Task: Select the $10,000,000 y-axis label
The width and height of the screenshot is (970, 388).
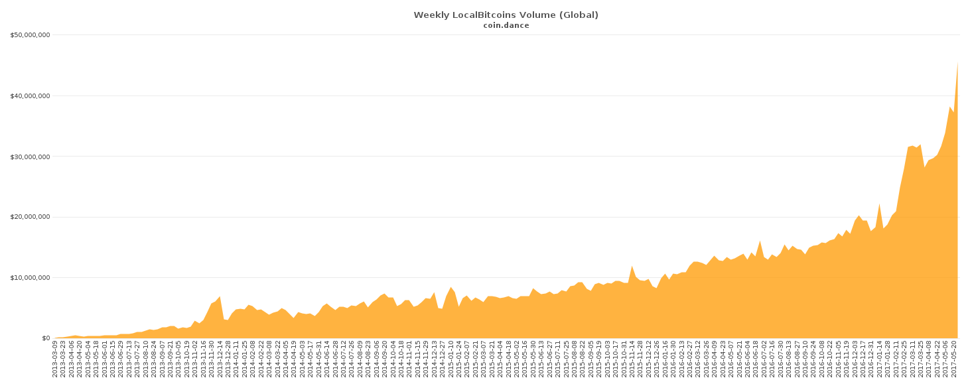Action: pos(31,278)
